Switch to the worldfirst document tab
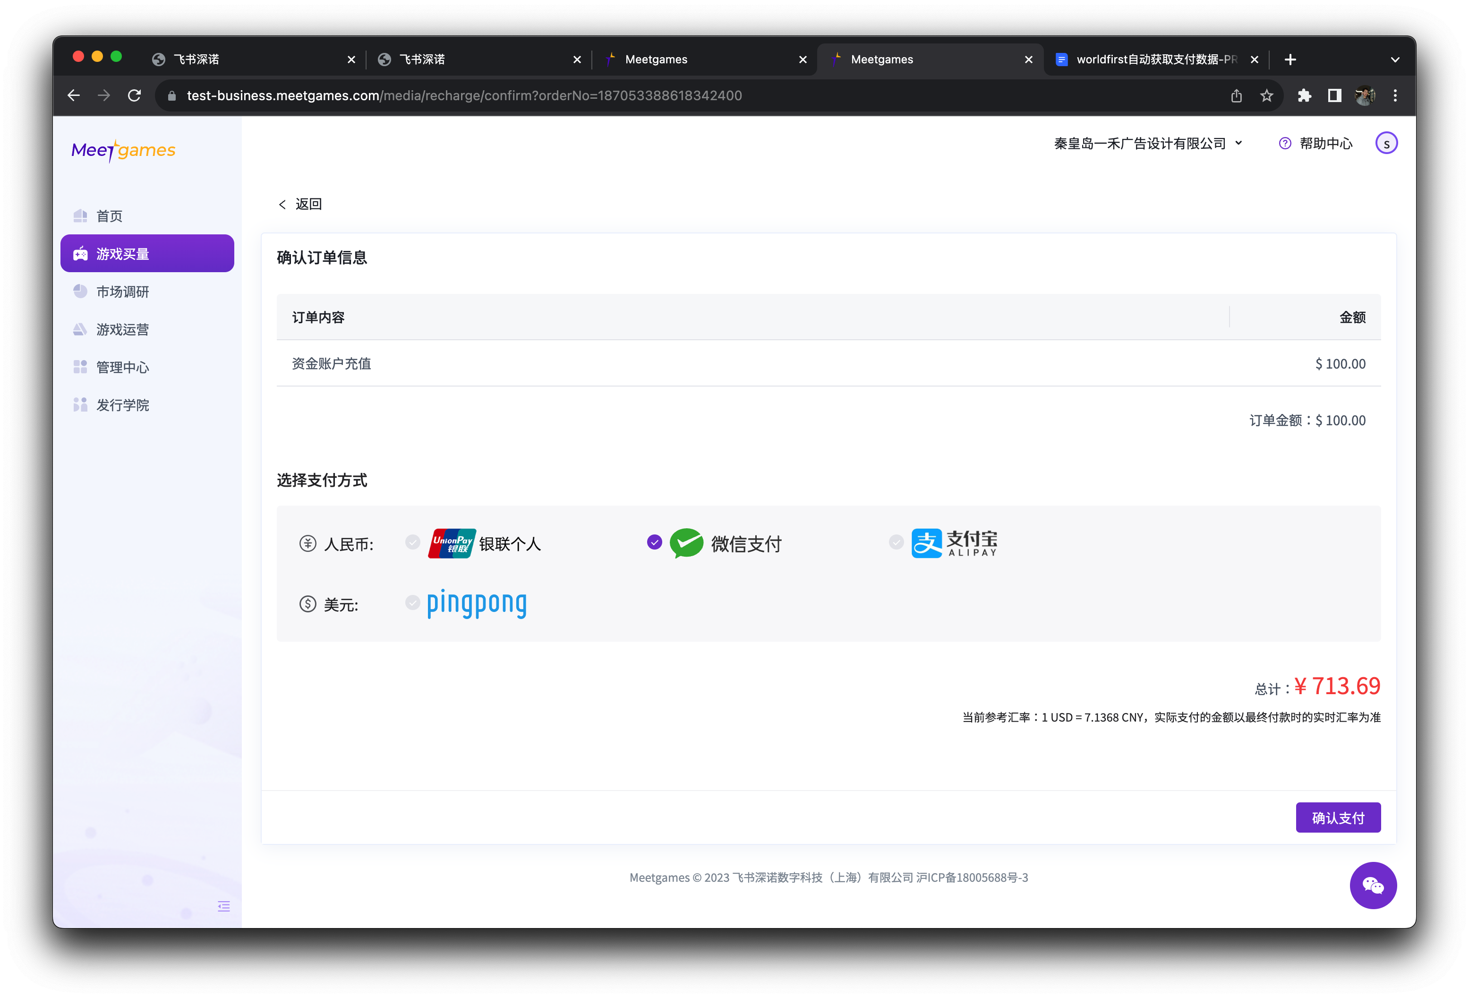 pos(1151,60)
